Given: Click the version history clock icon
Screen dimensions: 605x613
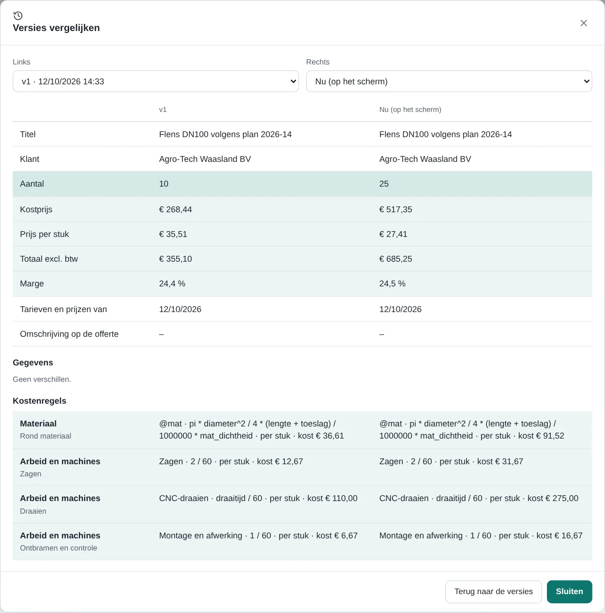Looking at the screenshot, I should click(18, 16).
